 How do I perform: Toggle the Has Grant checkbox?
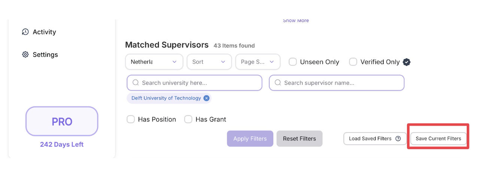tap(188, 119)
